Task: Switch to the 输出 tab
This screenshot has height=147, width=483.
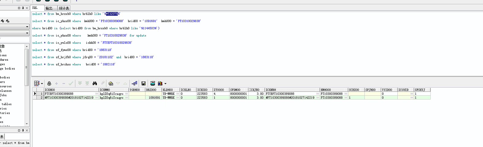Action: click(49, 8)
